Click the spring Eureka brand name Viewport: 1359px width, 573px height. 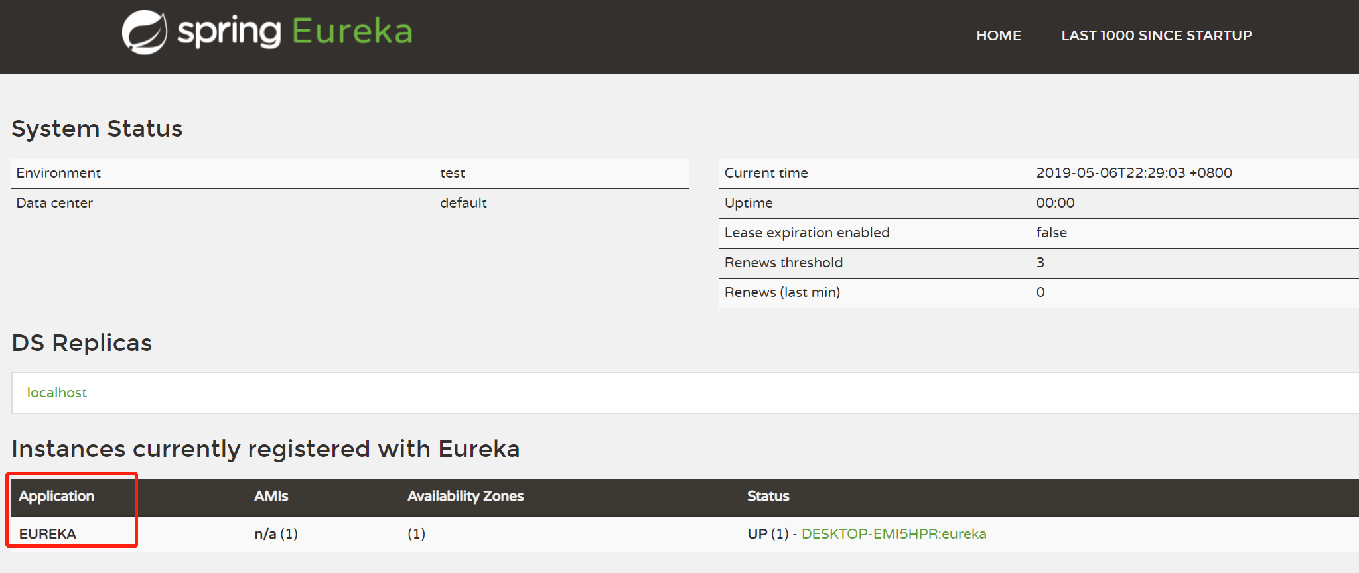[x=295, y=31]
